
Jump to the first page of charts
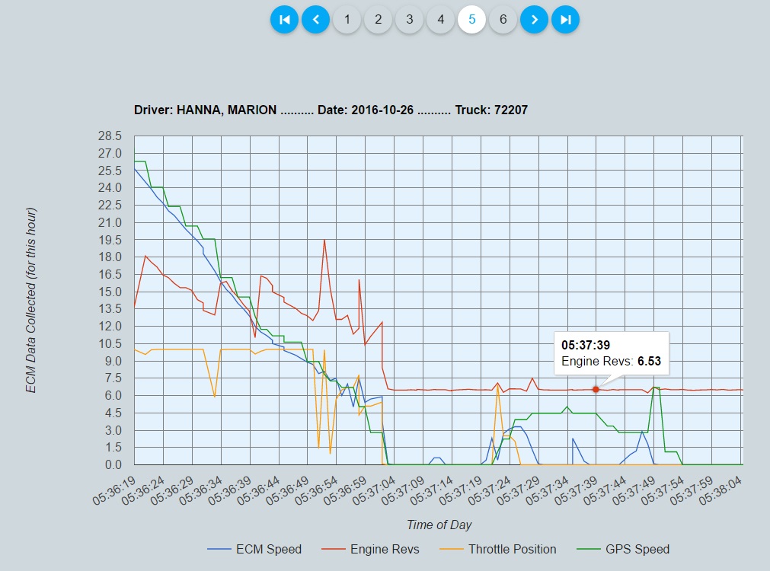[x=284, y=20]
